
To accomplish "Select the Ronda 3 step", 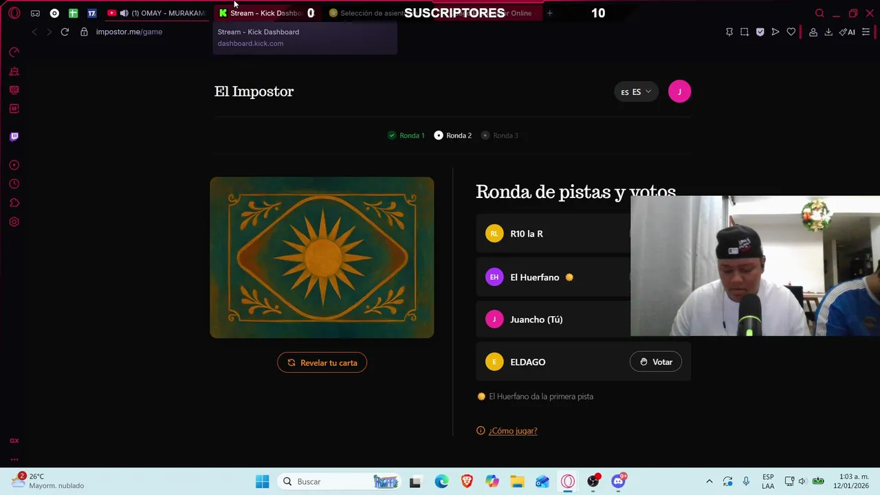I will coord(500,135).
